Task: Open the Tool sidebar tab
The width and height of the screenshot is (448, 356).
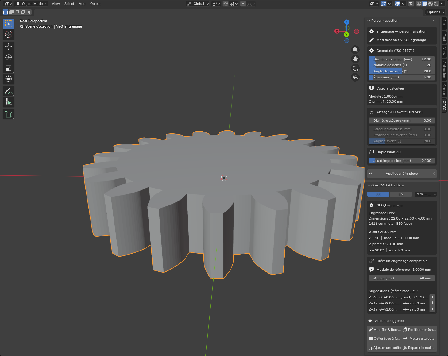Action: 444,38
